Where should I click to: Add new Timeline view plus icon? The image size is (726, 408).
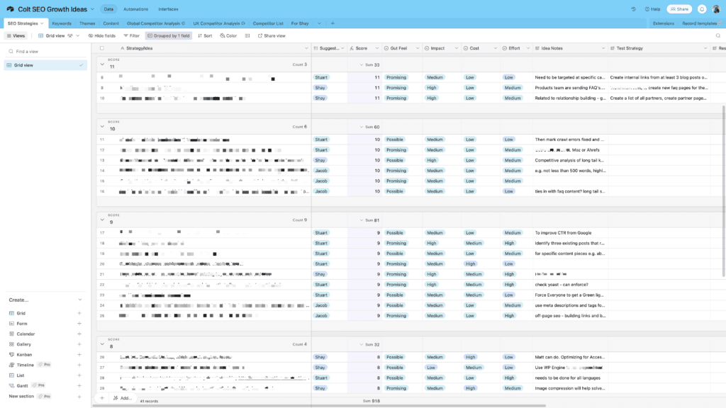coord(79,365)
